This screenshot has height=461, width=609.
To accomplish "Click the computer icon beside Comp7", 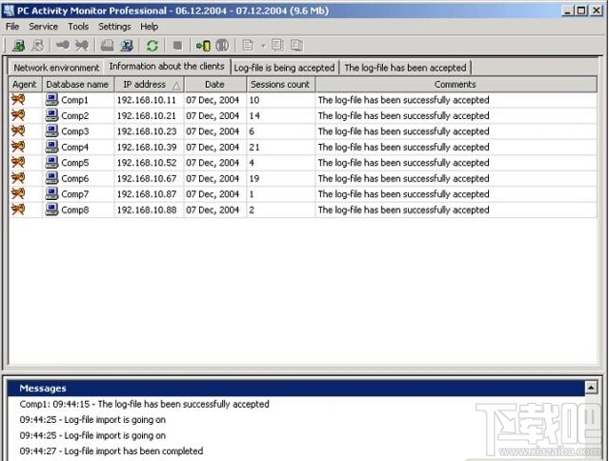I will tap(51, 193).
